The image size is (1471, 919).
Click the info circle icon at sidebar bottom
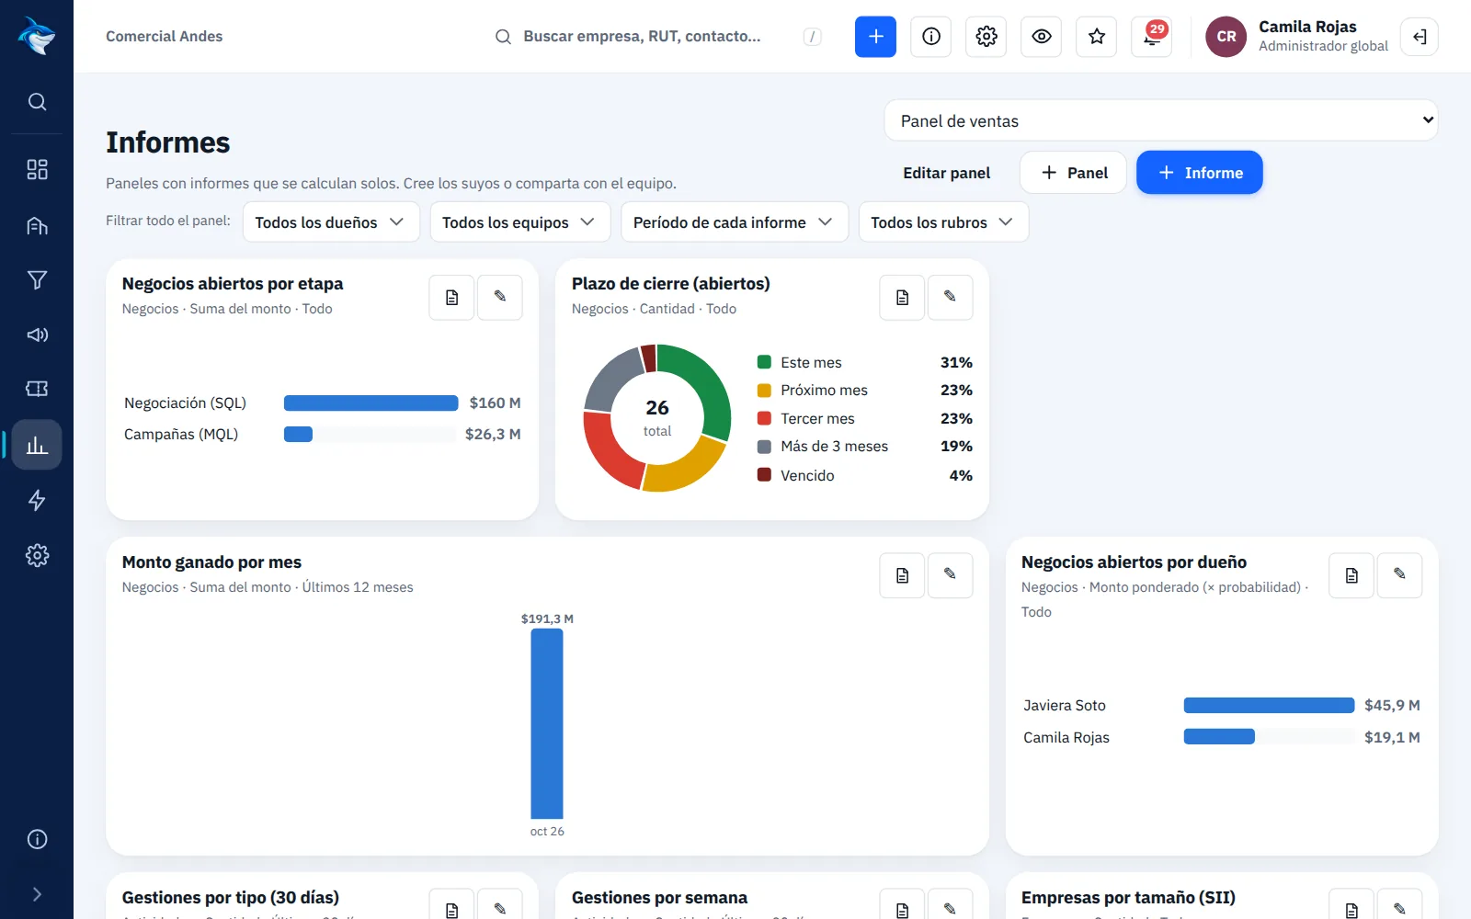click(x=37, y=839)
